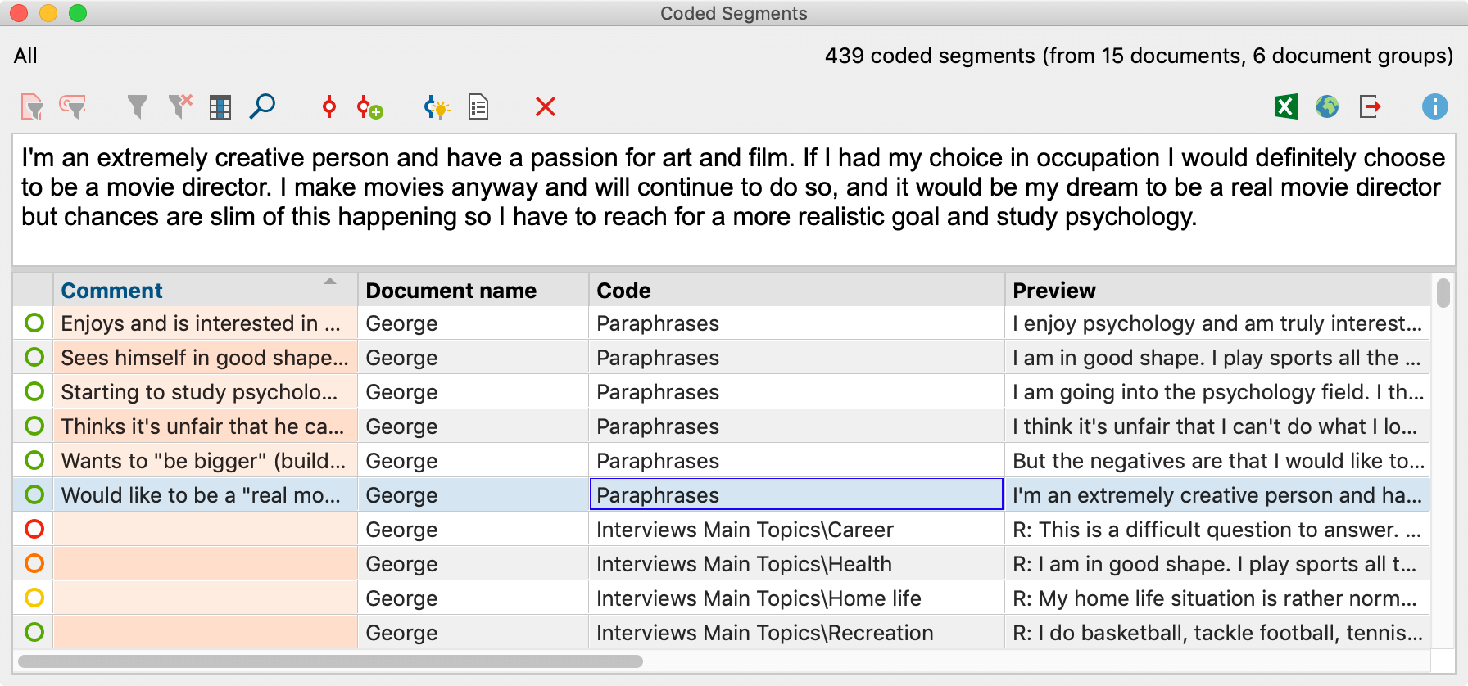
Task: Click the Code column header
Action: click(x=623, y=291)
